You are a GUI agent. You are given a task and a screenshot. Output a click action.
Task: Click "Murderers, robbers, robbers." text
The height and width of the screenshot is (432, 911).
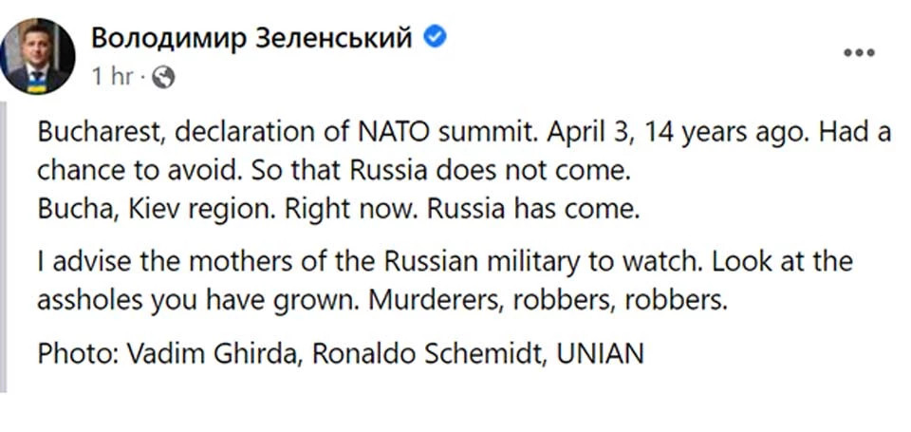click(548, 301)
